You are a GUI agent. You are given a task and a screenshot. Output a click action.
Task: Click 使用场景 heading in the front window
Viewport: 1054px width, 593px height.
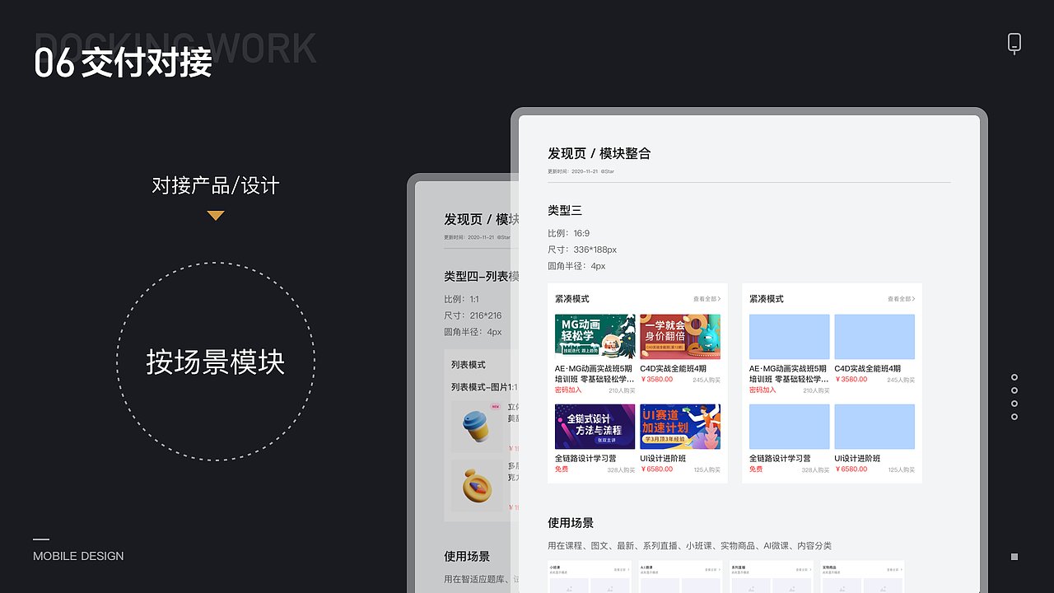(x=571, y=523)
